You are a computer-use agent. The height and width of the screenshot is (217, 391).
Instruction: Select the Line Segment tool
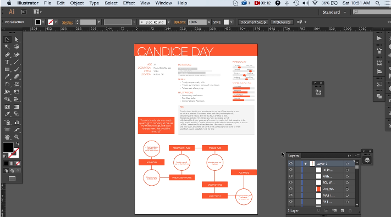(x=16, y=62)
